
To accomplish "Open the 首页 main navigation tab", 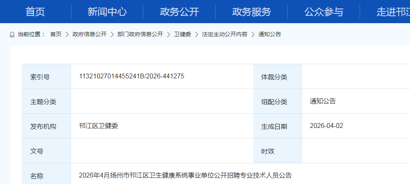I will click(35, 12).
